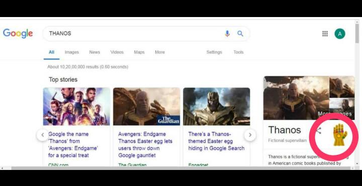Switch to the Maps tab
Screen dimensions: 362x186
(x=139, y=52)
